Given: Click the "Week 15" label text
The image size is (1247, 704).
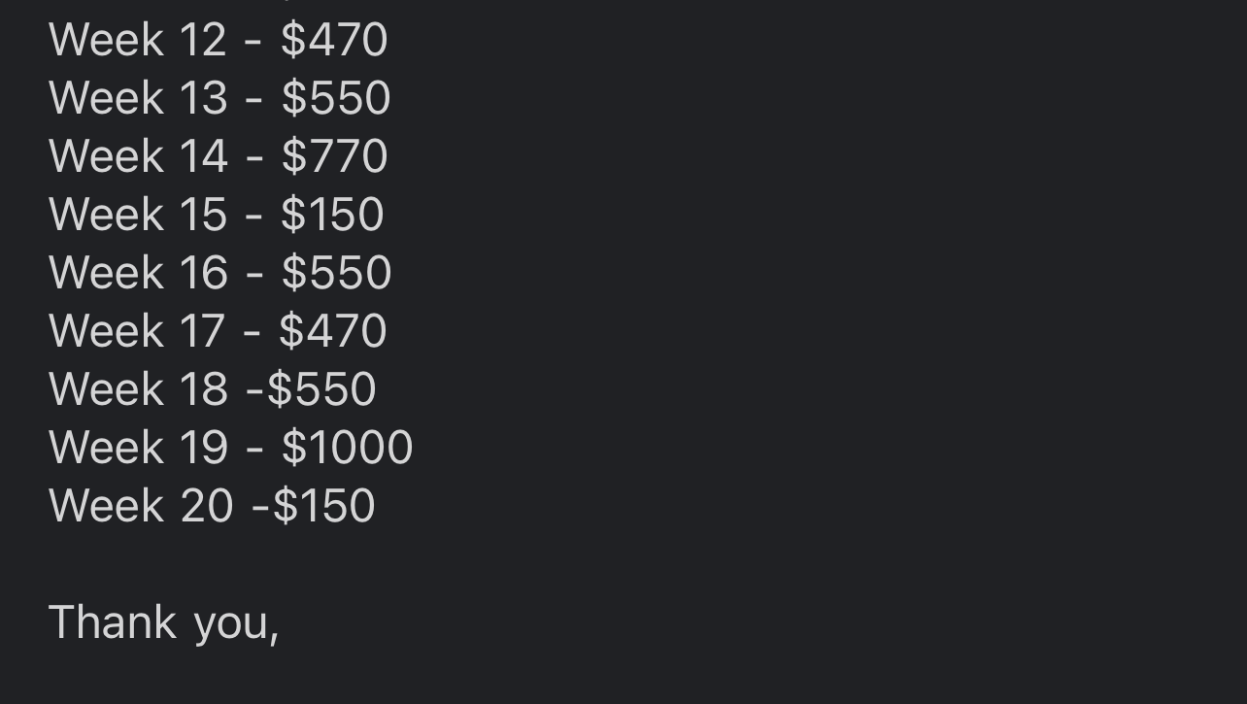Looking at the screenshot, I should 137,216.
